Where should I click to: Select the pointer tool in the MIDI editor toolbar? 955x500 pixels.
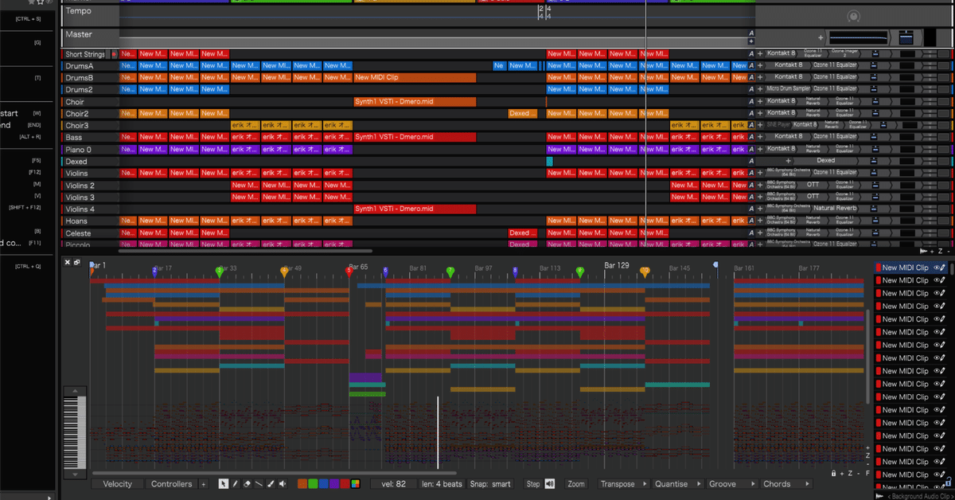[x=224, y=483]
